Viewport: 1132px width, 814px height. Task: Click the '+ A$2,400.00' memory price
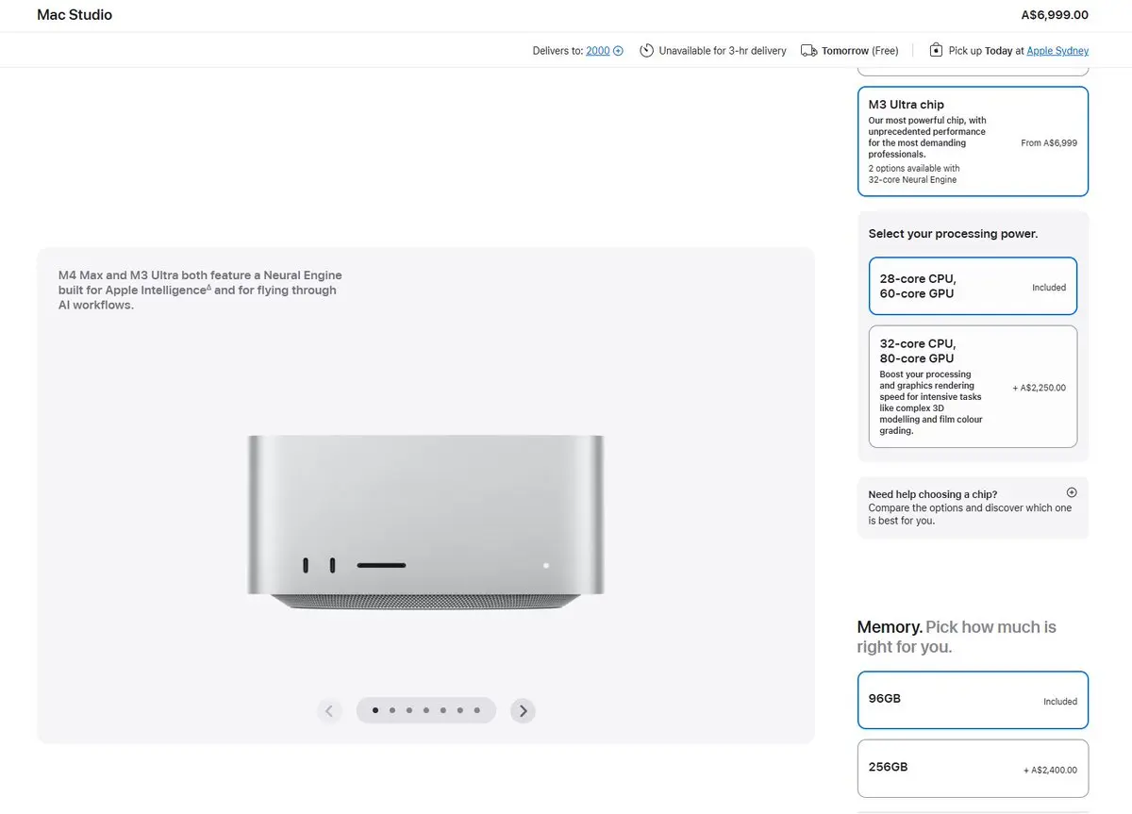click(1050, 770)
